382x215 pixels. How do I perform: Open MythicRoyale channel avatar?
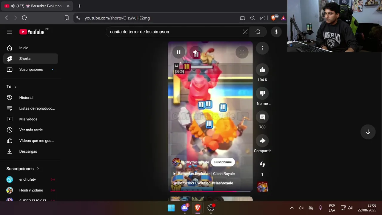pyautogui.click(x=176, y=162)
